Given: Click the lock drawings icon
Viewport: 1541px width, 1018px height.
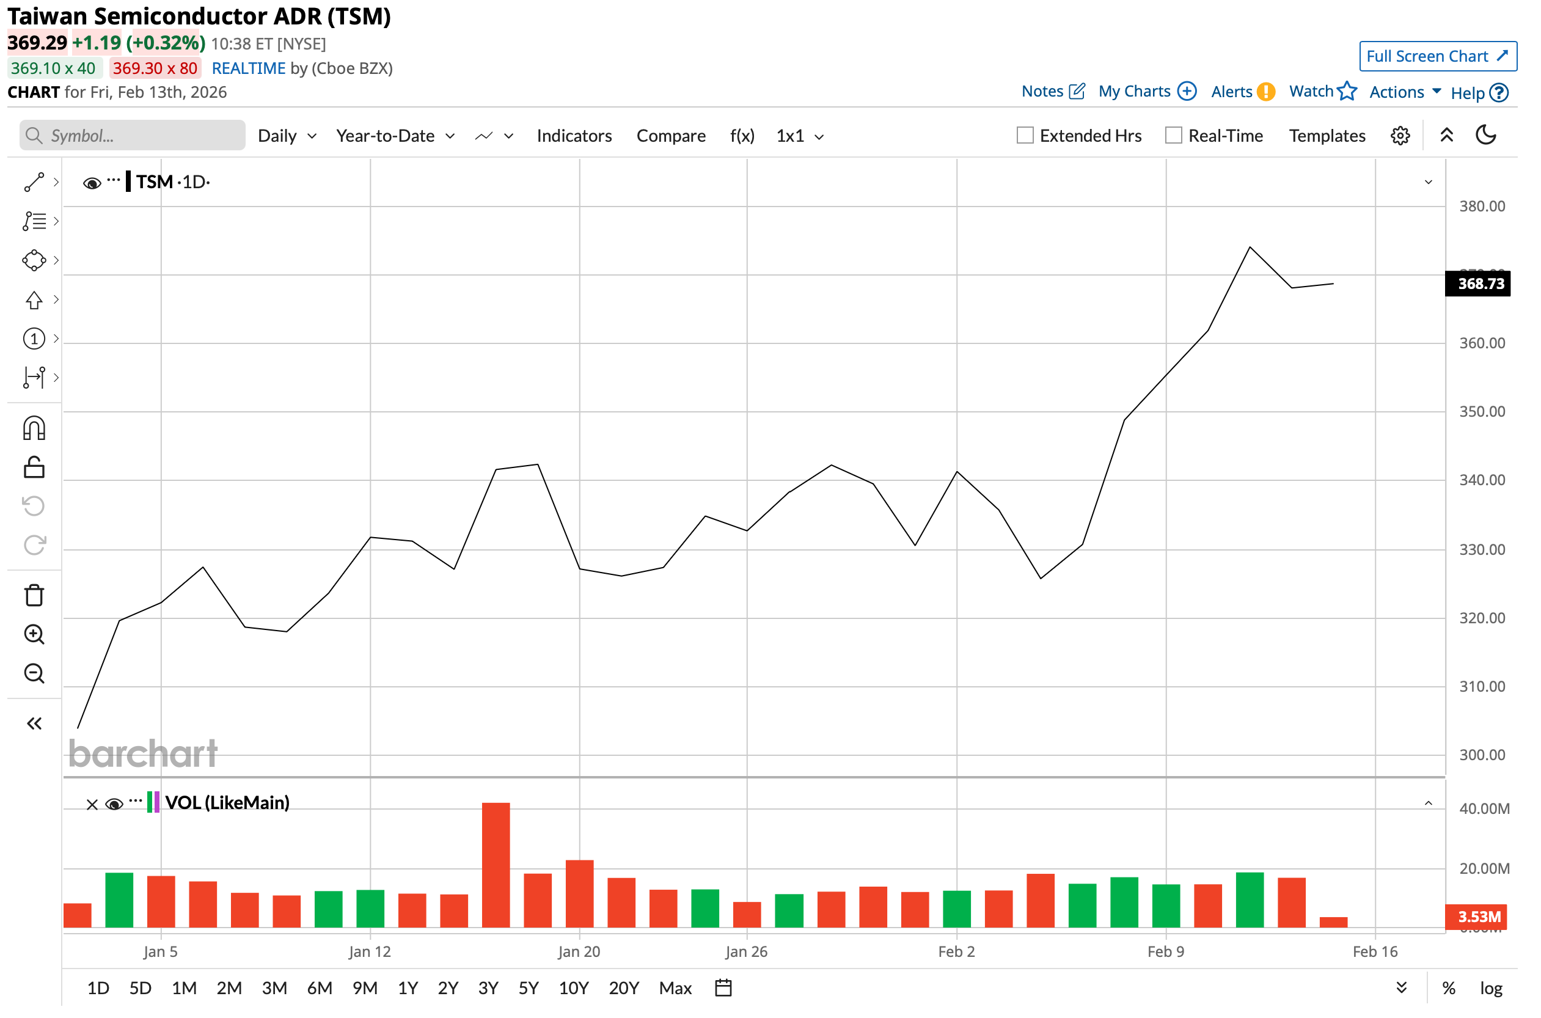Looking at the screenshot, I should click(34, 467).
